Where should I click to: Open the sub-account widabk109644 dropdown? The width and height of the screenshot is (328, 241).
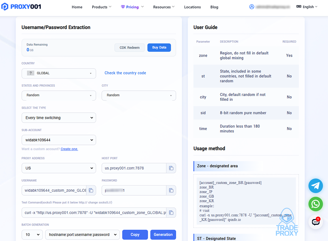[x=59, y=140]
